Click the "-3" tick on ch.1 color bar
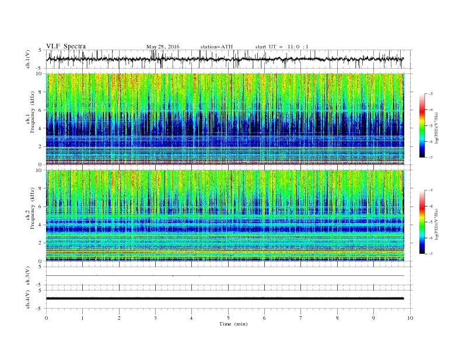The image size is (462, 357). (x=430, y=94)
